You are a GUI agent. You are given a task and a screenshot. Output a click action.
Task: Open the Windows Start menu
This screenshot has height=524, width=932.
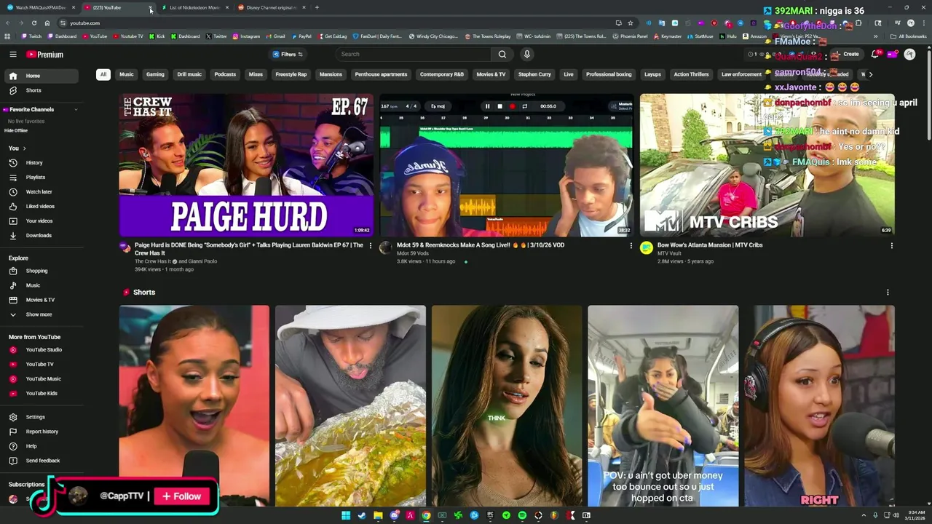click(346, 515)
